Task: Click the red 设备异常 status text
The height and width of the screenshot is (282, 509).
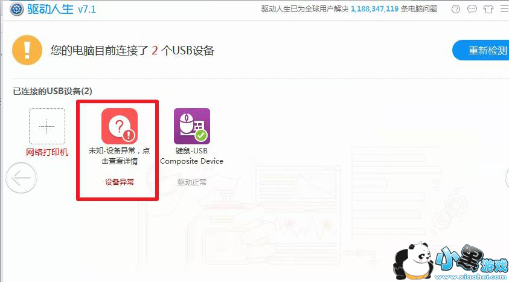Action: (120, 182)
